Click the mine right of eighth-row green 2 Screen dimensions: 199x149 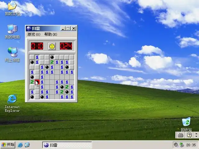[x=67, y=92]
